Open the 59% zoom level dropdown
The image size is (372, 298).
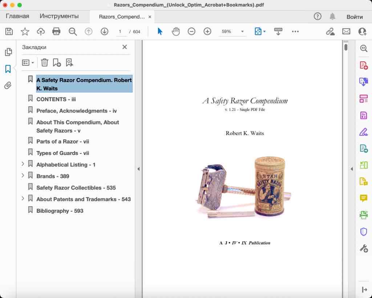pyautogui.click(x=242, y=32)
